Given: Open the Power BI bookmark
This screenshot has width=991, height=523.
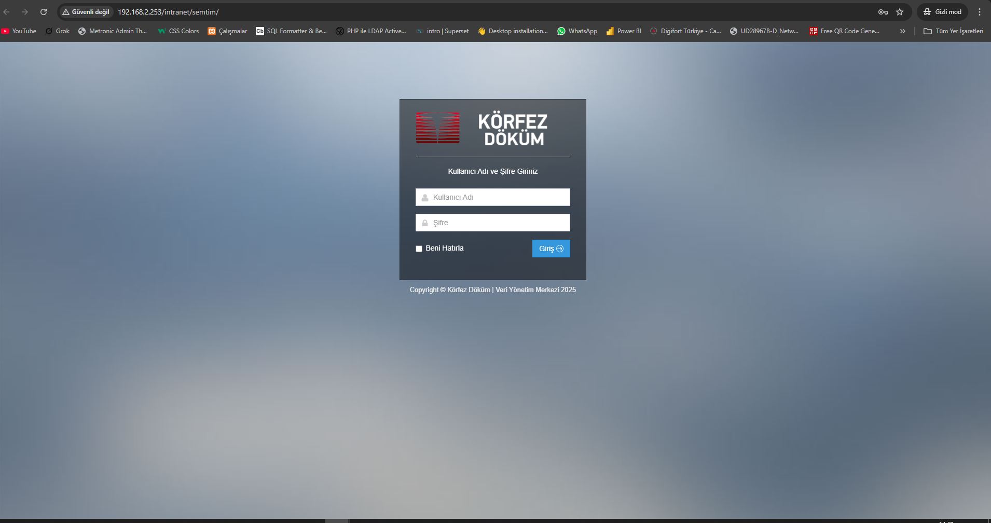Looking at the screenshot, I should pos(624,31).
